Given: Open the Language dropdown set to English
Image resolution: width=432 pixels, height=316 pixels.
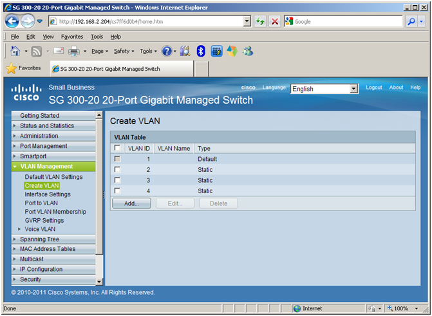Looking at the screenshot, I should (x=324, y=89).
